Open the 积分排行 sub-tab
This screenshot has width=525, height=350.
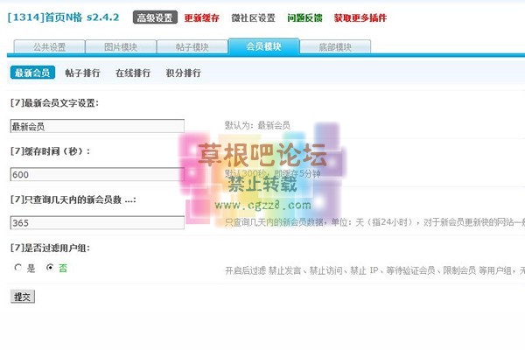pyautogui.click(x=184, y=73)
